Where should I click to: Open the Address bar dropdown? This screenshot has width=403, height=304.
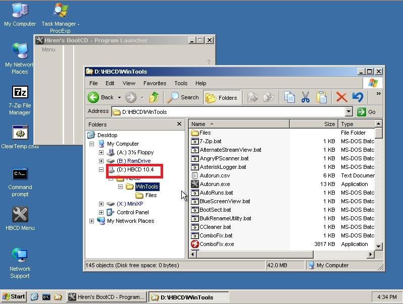pyautogui.click(x=348, y=112)
